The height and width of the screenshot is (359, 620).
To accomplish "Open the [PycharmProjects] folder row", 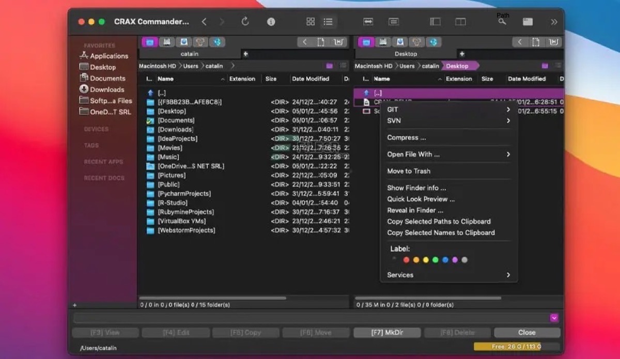I will click(244, 194).
